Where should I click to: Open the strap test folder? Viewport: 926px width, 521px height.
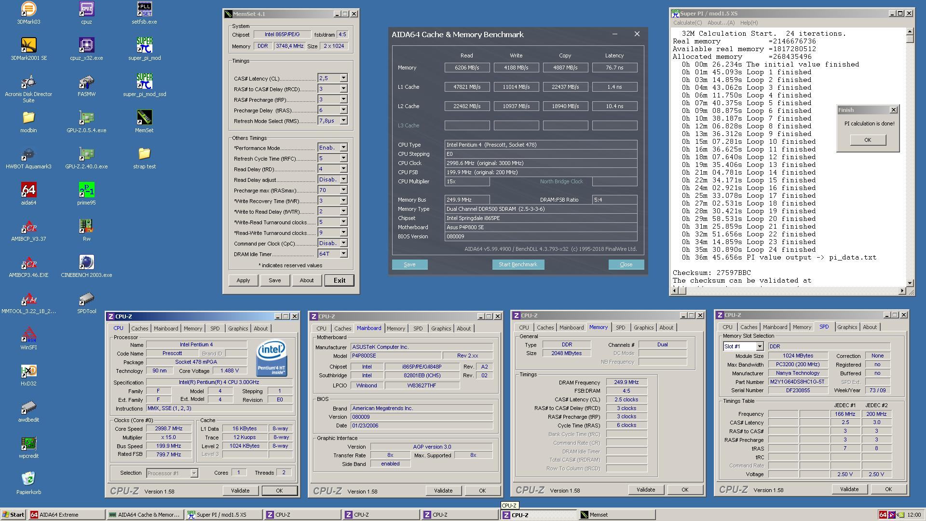pyautogui.click(x=144, y=157)
